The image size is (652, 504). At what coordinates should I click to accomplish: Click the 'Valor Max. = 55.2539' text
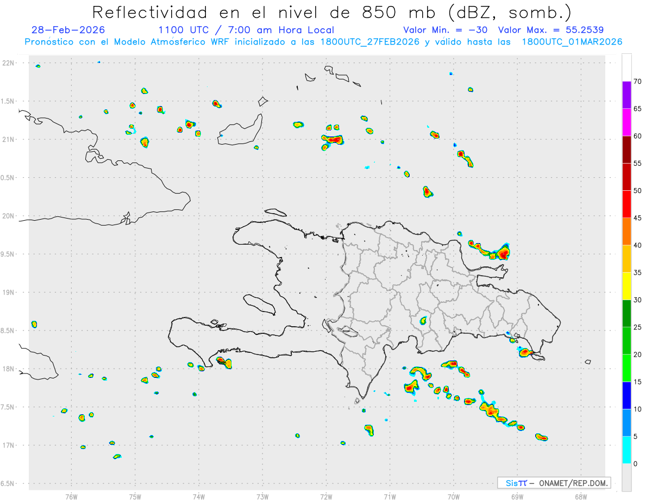pos(551,30)
